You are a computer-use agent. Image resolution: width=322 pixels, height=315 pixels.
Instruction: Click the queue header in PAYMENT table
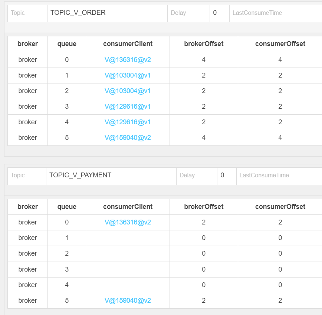(67, 207)
